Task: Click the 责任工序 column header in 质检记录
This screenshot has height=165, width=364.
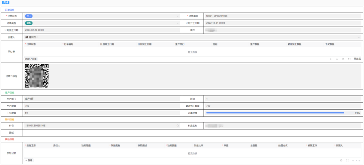Action: 31,145
